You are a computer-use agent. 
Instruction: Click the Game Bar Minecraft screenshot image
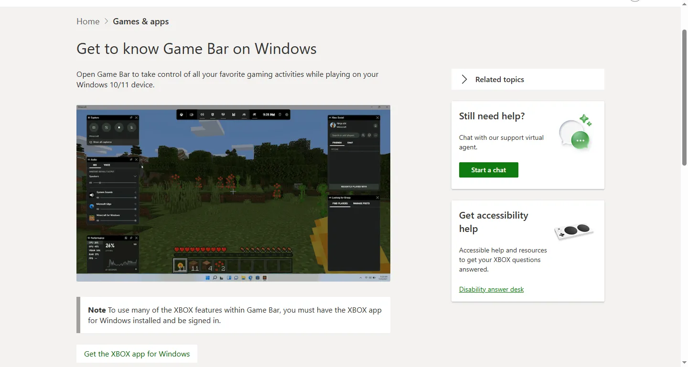click(x=233, y=193)
